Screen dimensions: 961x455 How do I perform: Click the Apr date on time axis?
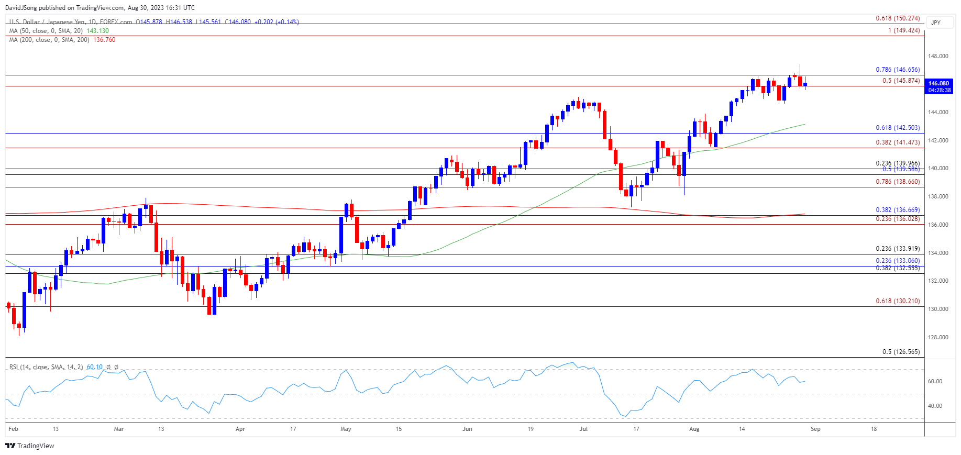click(x=240, y=429)
